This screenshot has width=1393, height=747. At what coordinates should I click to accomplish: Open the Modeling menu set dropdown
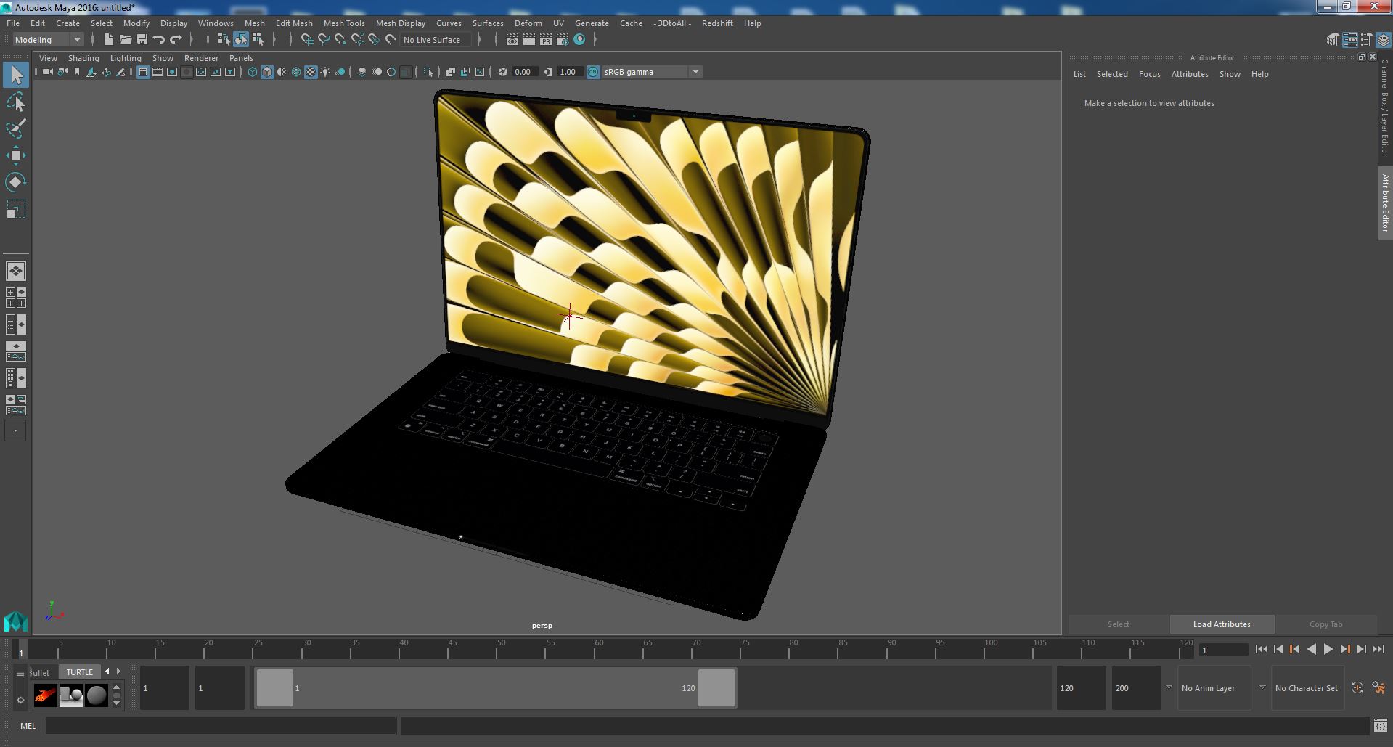(48, 40)
